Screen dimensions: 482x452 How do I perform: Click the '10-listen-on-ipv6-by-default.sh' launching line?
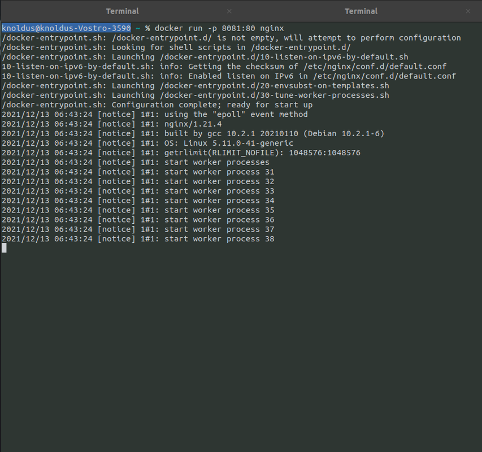[x=205, y=57]
